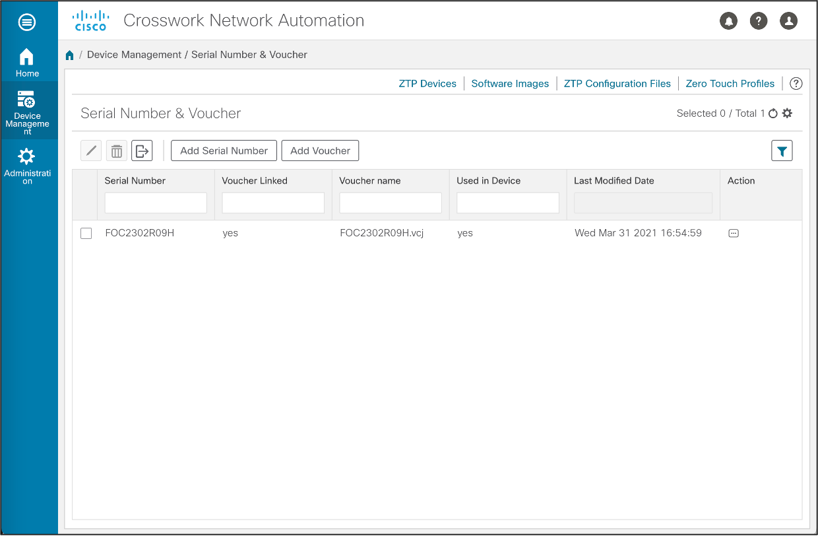Click date cell Wed Mar 31 2021 16:54:59
Image resolution: width=818 pixels, height=536 pixels.
(639, 233)
